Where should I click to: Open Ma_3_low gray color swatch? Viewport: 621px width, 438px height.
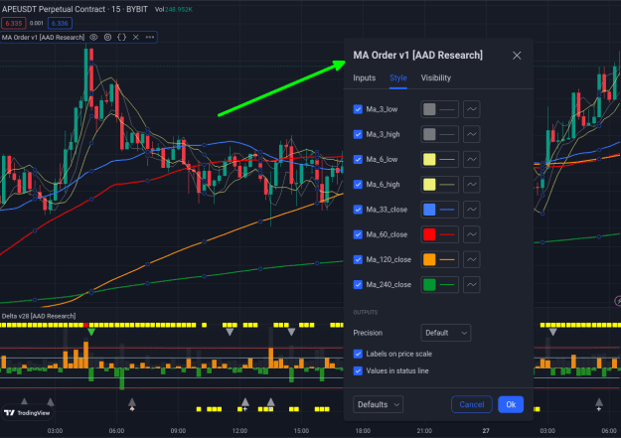coord(429,109)
